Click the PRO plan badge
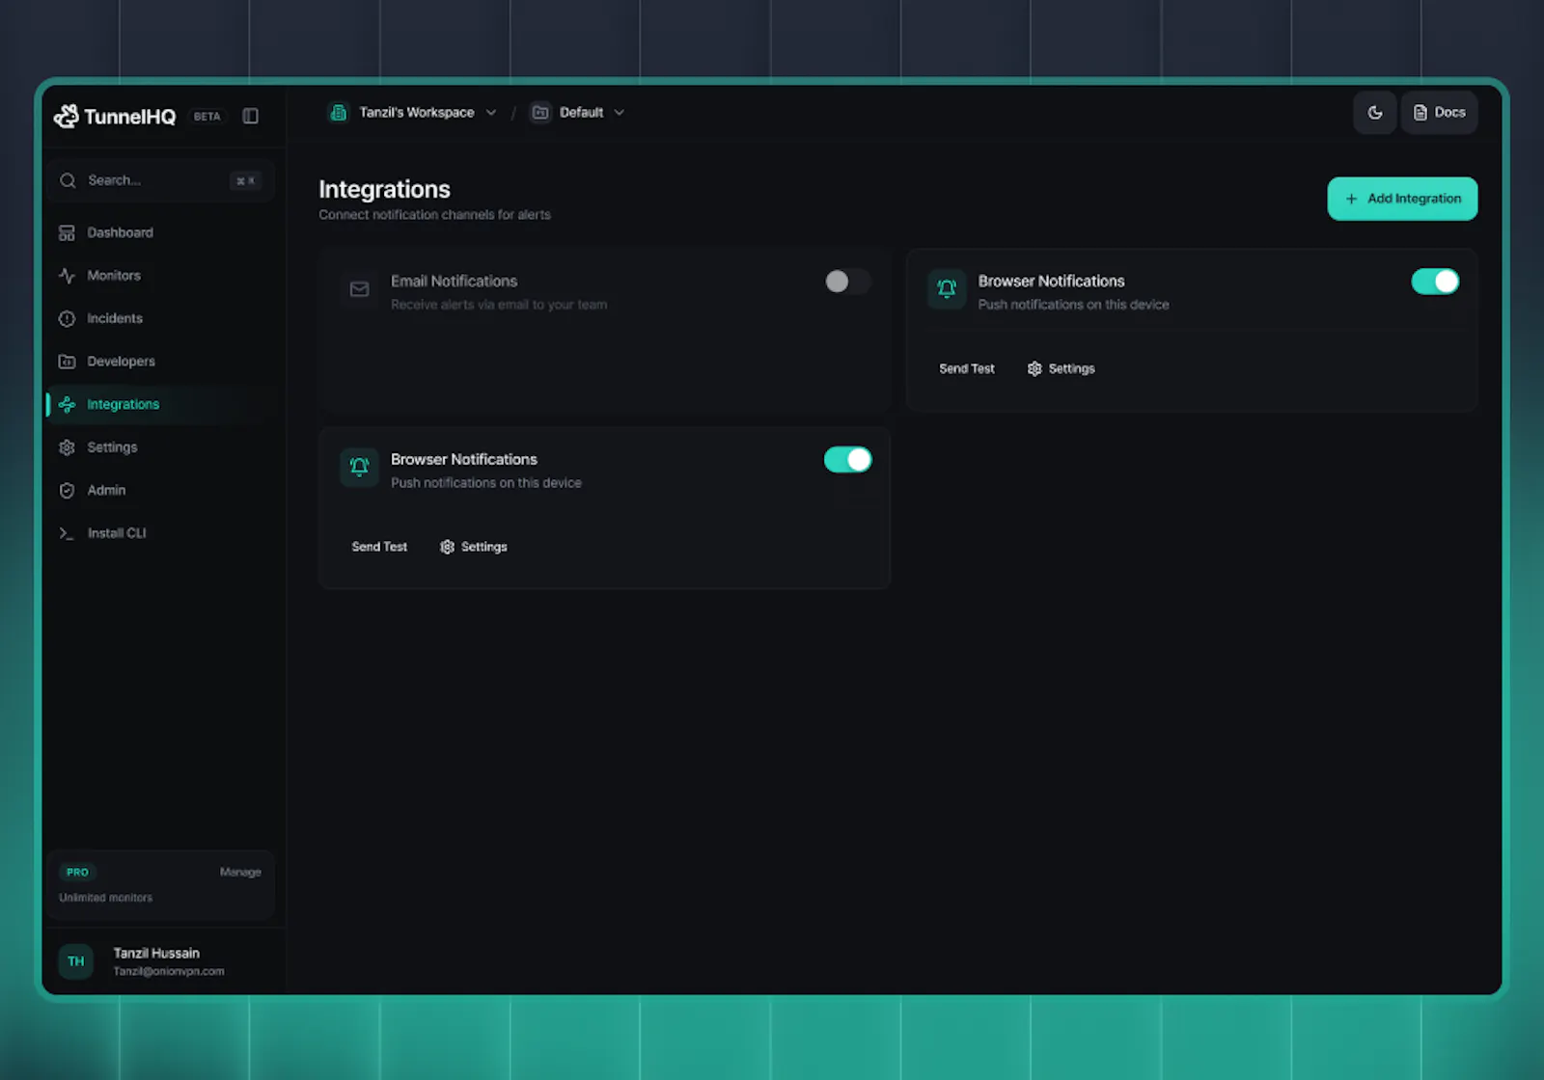The height and width of the screenshot is (1080, 1544). tap(77, 872)
